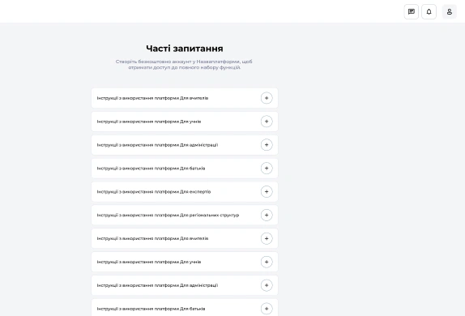Click plus icon on first 'Для учнів' row
The image size is (465, 316).
pyautogui.click(x=267, y=122)
